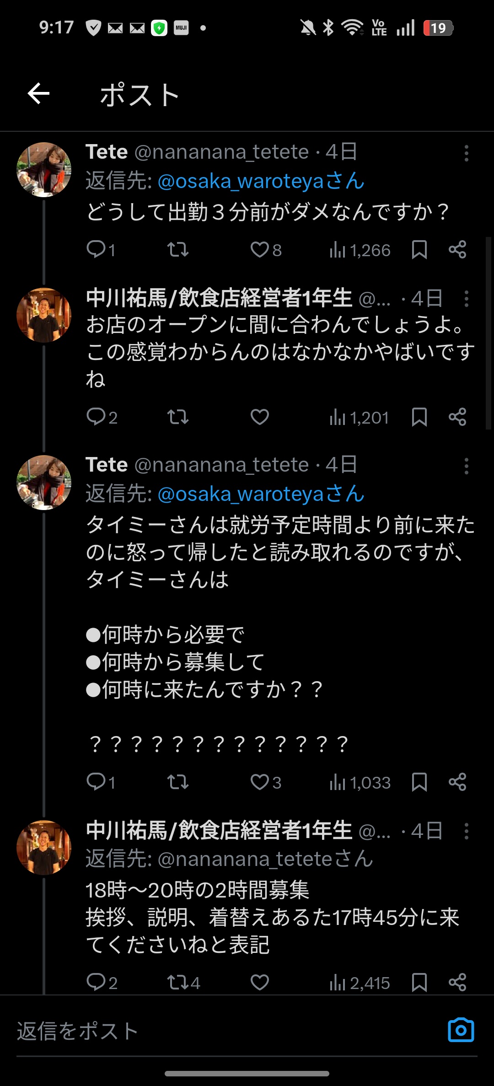Viewport: 494px width, 1086px height.
Task: Tap the back arrow beside ポスト
Action: (x=39, y=94)
